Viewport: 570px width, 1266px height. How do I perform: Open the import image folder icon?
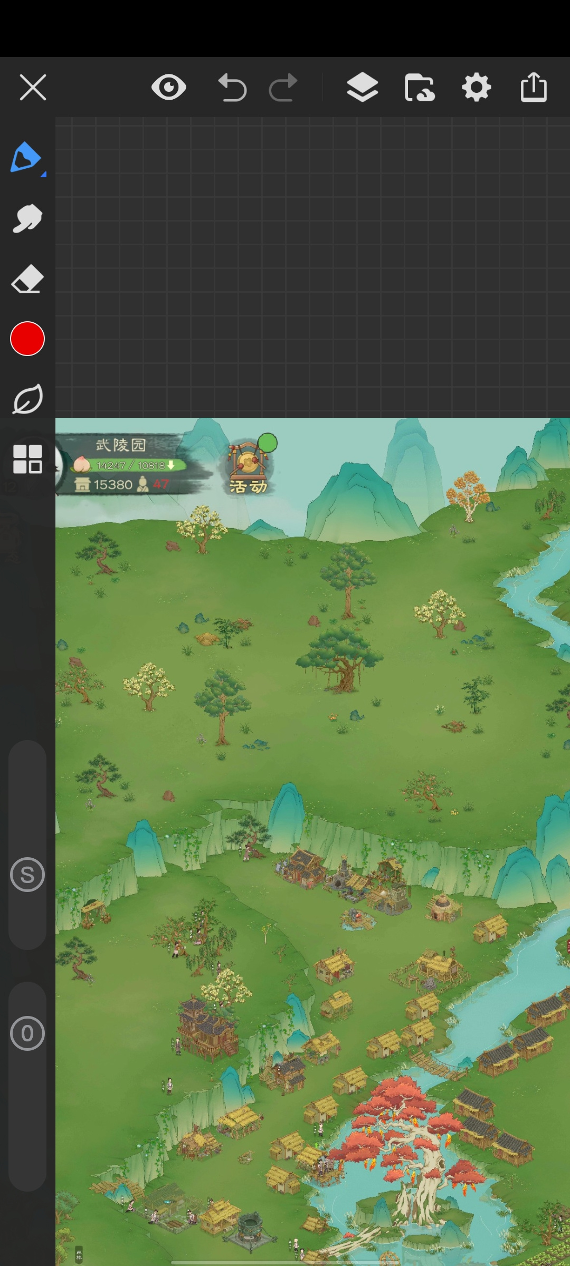click(x=420, y=87)
